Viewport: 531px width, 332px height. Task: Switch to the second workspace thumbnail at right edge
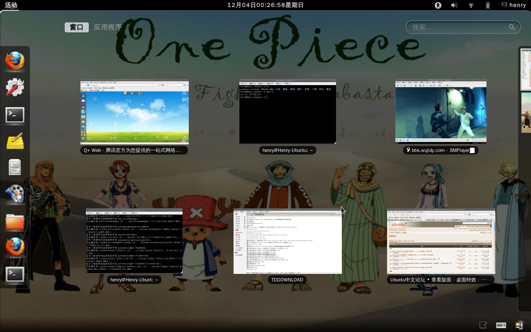pyautogui.click(x=526, y=113)
